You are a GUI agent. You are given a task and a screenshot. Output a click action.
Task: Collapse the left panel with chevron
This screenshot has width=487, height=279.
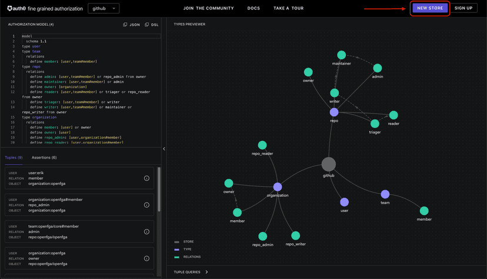tap(164, 149)
